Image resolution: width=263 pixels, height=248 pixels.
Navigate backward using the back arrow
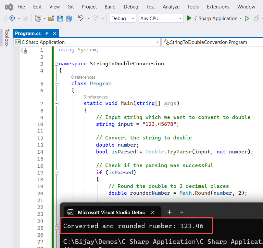12,19
